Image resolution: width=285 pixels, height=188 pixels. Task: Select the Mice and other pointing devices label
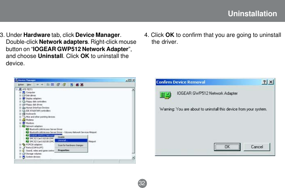[x=41, y=117]
